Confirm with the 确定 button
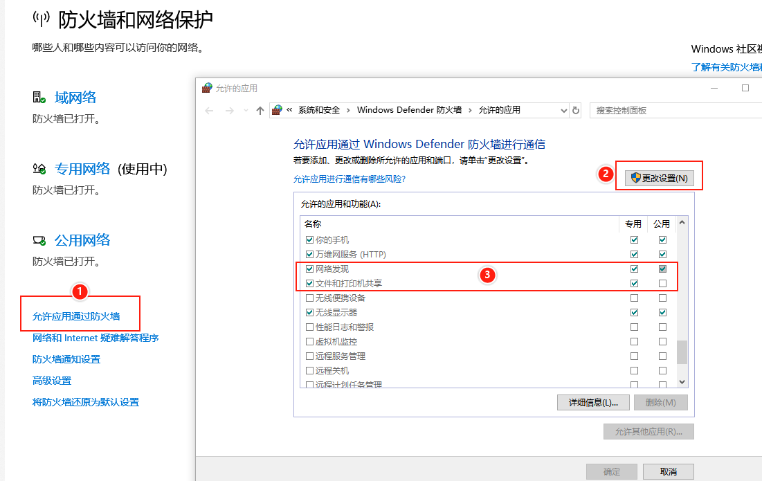The width and height of the screenshot is (762, 481). 612,471
